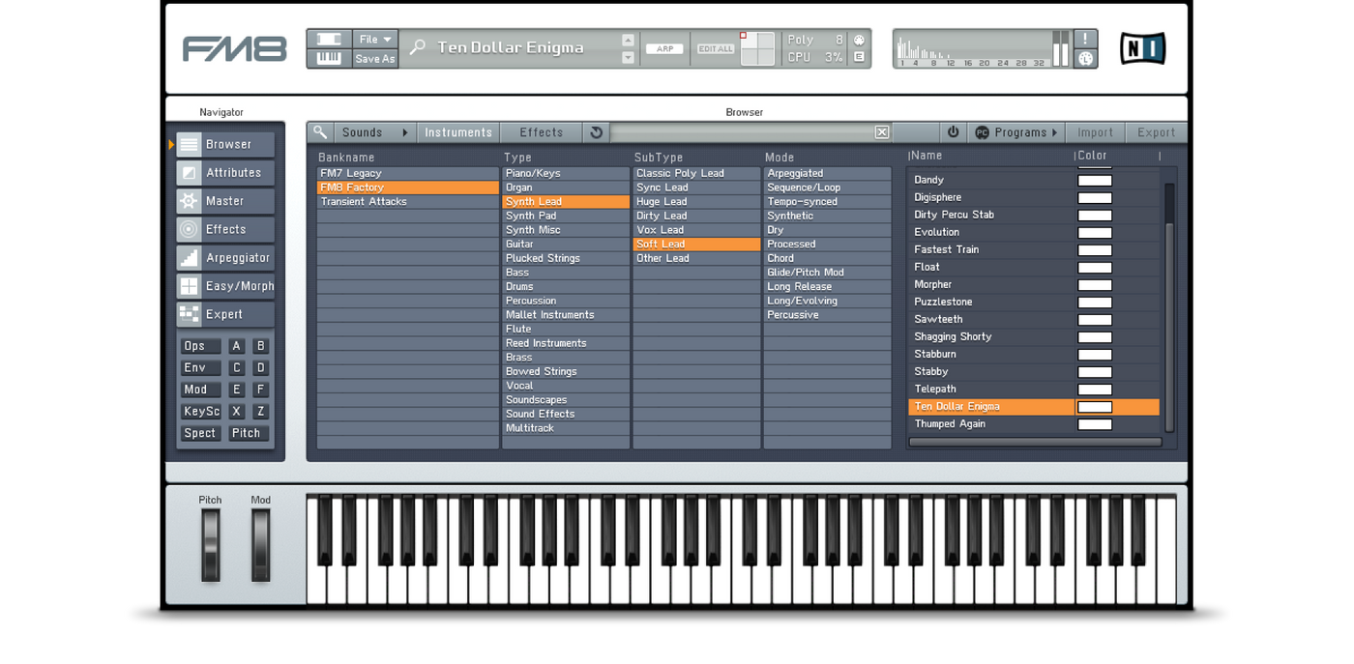This screenshot has height=664, width=1354.
Task: Click the clock icon below exclamation button
Action: (1085, 58)
